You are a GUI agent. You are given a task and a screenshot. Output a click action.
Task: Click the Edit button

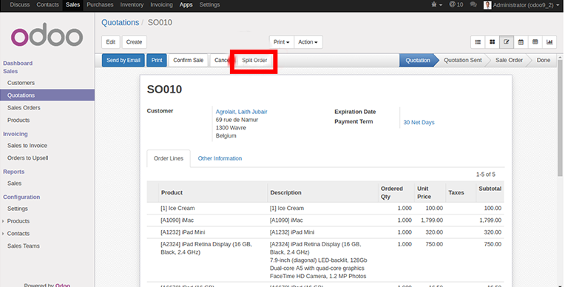111,42
